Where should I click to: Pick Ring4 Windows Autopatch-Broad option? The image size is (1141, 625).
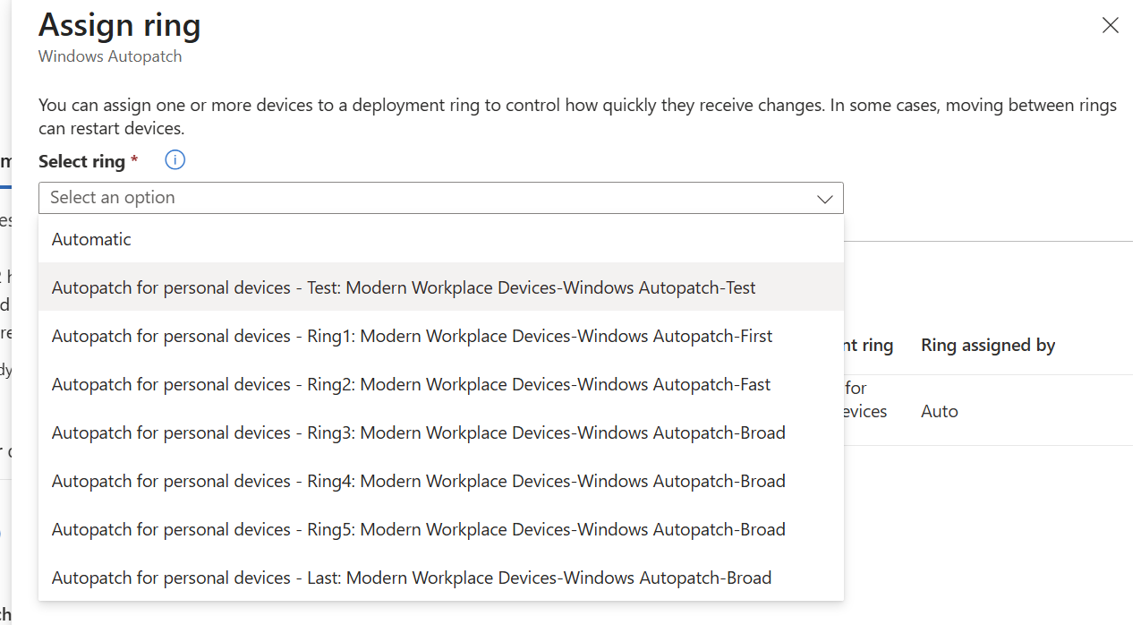pos(441,481)
